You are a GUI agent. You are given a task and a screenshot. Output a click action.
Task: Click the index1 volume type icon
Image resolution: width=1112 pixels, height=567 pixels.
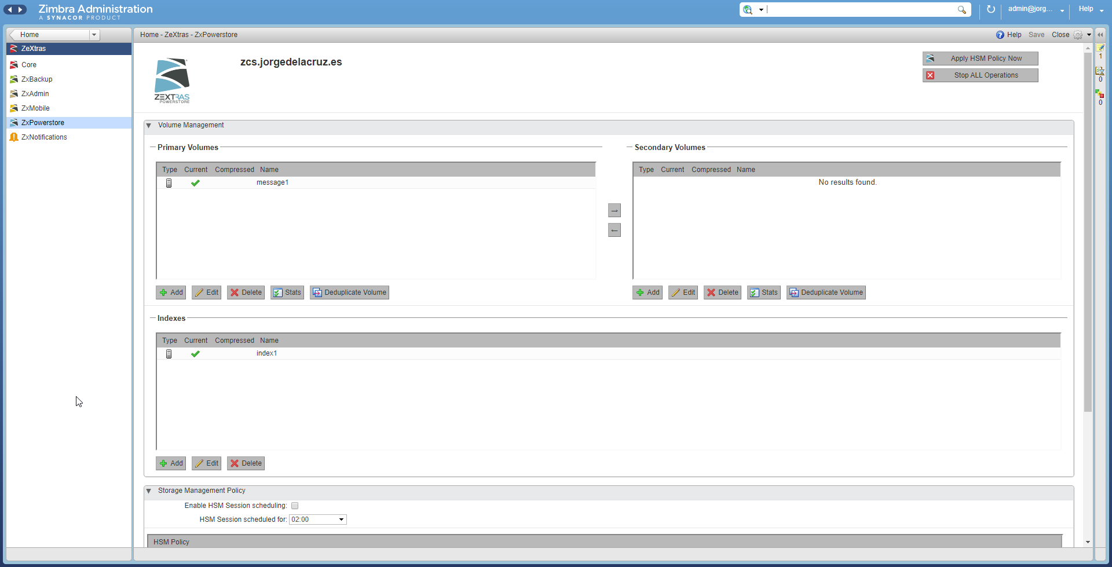pyautogui.click(x=169, y=354)
